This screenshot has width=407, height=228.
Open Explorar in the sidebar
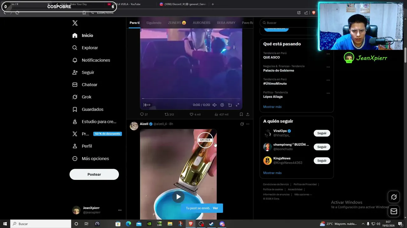pos(85,48)
